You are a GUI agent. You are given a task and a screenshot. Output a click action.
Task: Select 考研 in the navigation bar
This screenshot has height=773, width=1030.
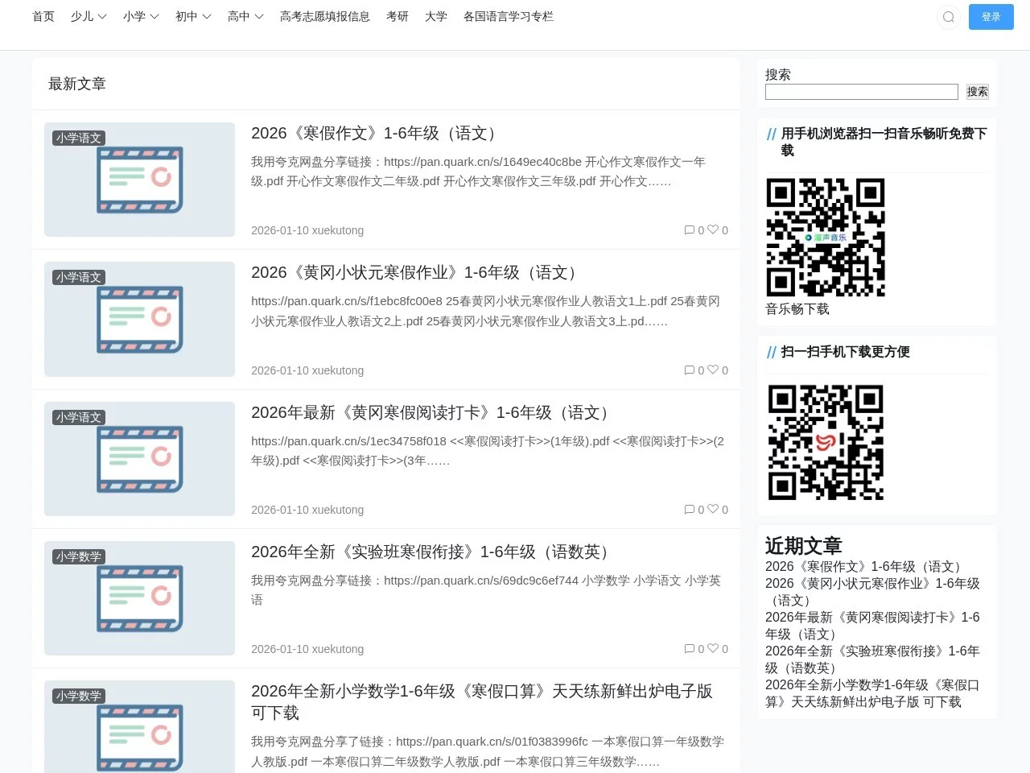tap(398, 17)
